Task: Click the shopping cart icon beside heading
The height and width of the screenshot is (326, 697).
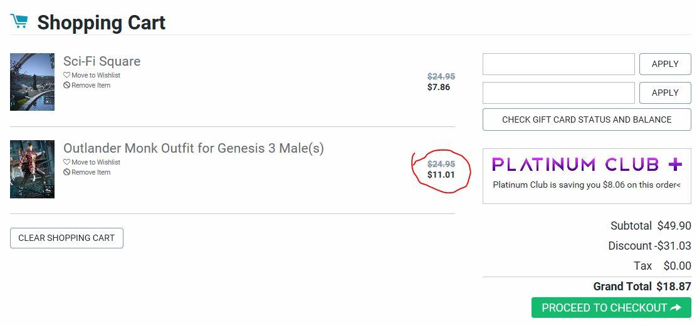Action: [19, 21]
